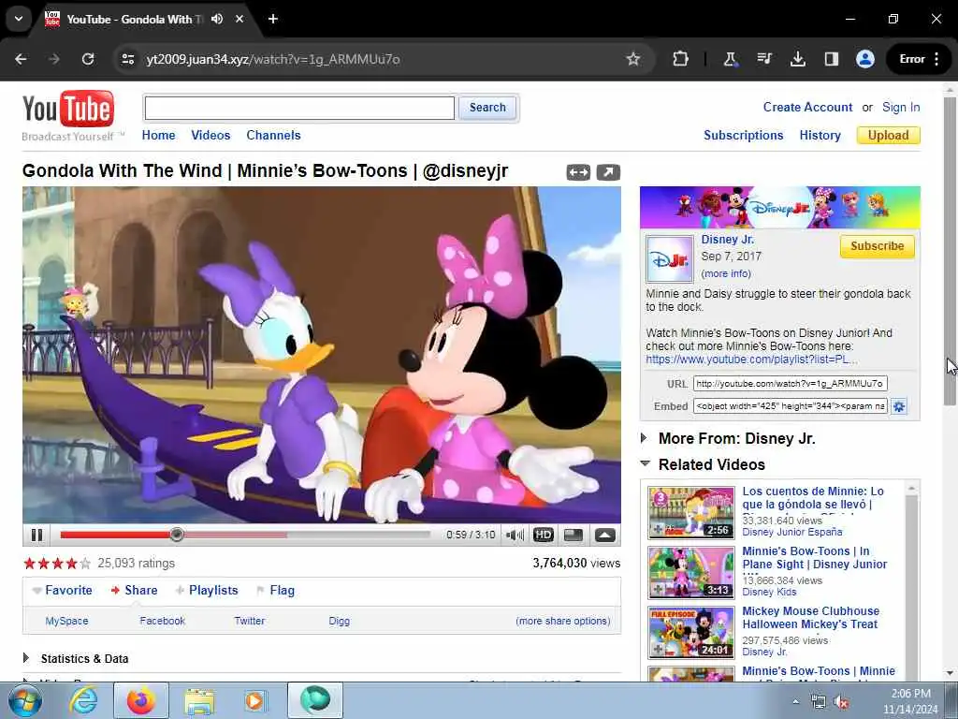
Task: Click the yellow Upload button
Action: click(x=889, y=135)
